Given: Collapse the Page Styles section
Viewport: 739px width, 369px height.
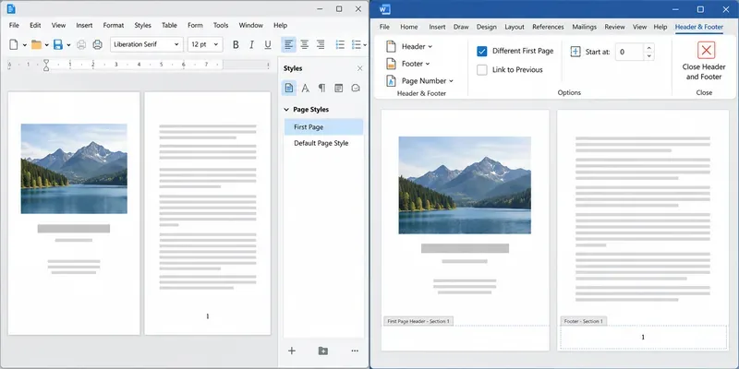Looking at the screenshot, I should pyautogui.click(x=286, y=110).
